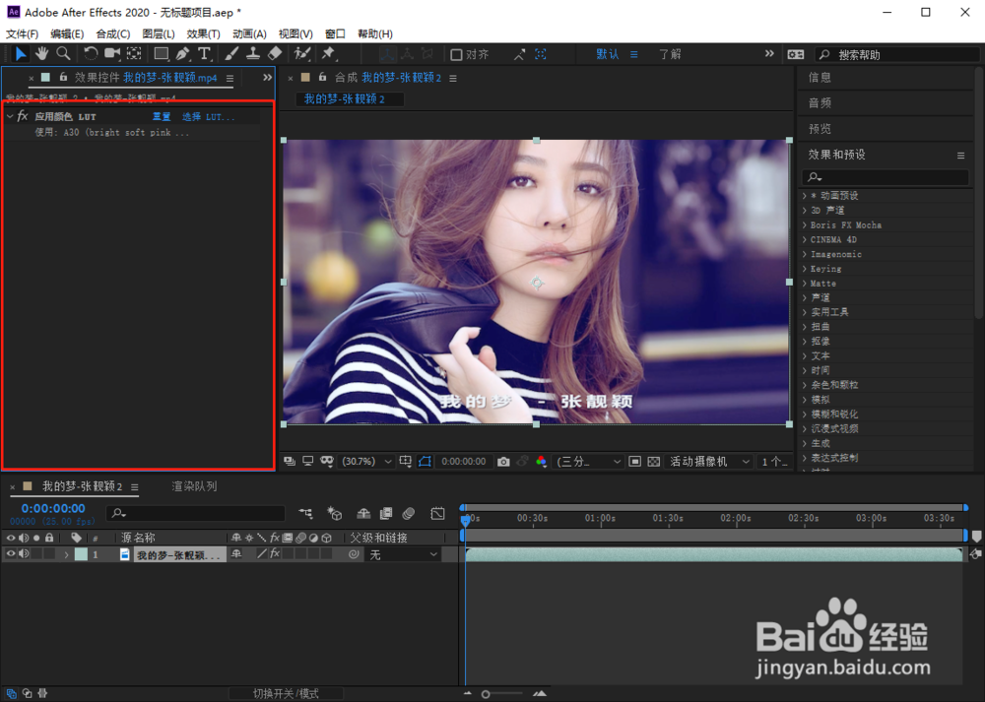Open the parent link dropdown 无
985x702 pixels.
click(x=403, y=554)
